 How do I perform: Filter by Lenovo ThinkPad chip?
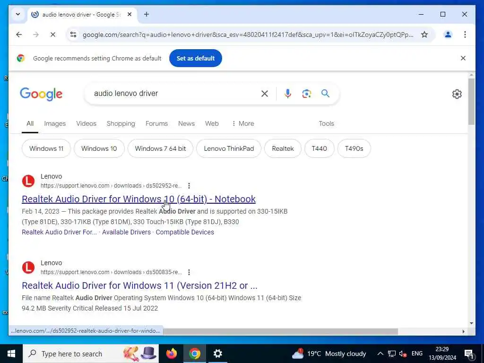tap(229, 148)
